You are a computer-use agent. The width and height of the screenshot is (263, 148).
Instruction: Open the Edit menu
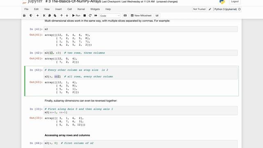[x=36, y=9]
